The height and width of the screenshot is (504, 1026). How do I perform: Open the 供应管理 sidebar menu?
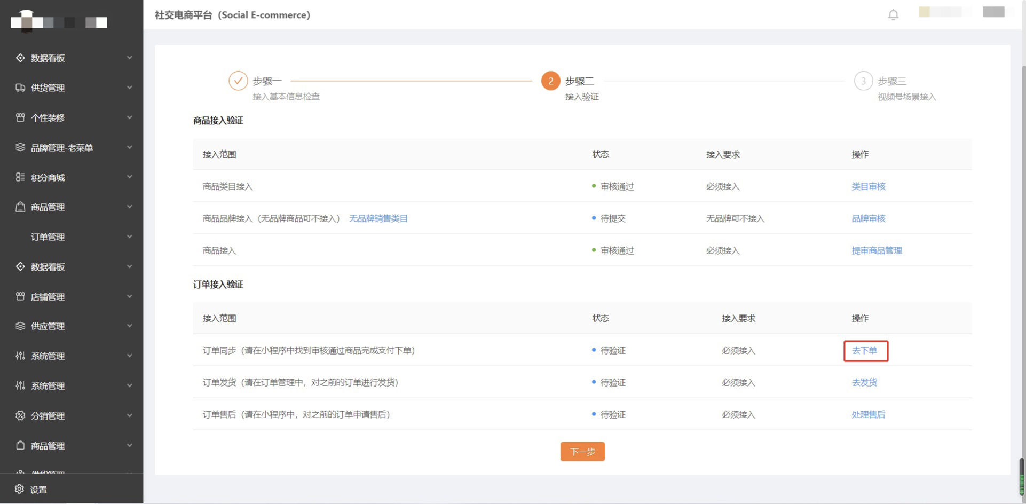72,326
